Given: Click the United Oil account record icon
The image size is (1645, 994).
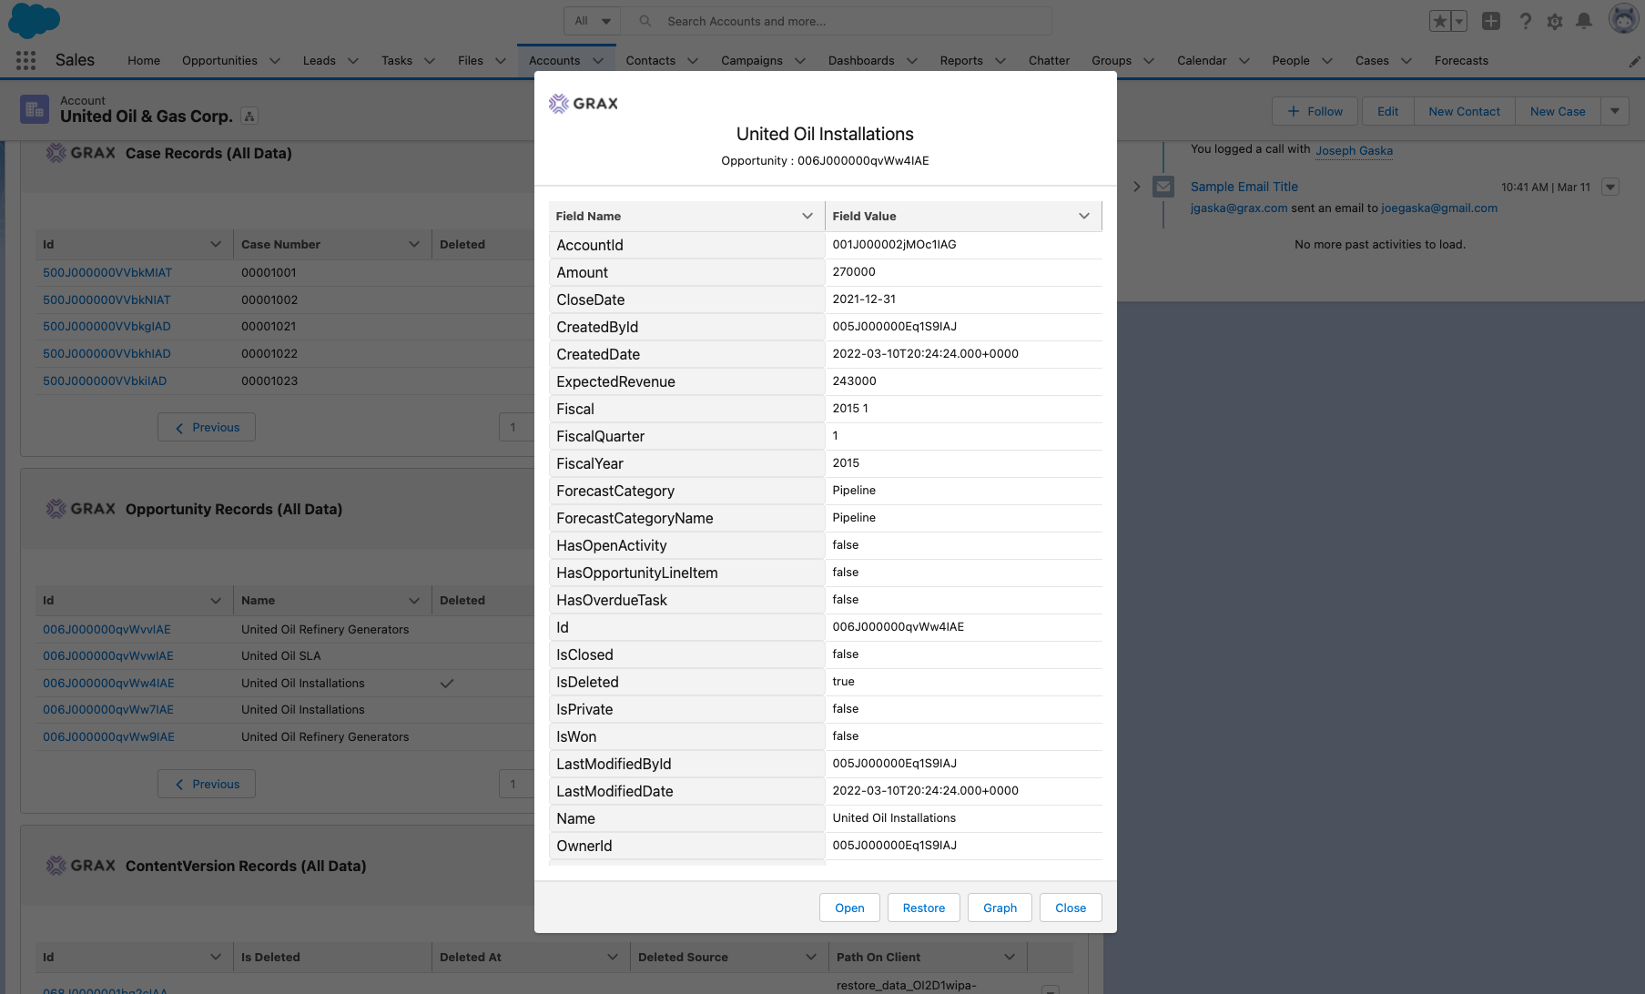Looking at the screenshot, I should [35, 109].
